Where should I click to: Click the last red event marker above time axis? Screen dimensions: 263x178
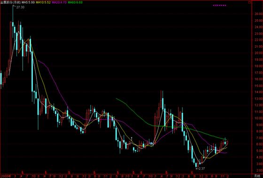point(192,172)
